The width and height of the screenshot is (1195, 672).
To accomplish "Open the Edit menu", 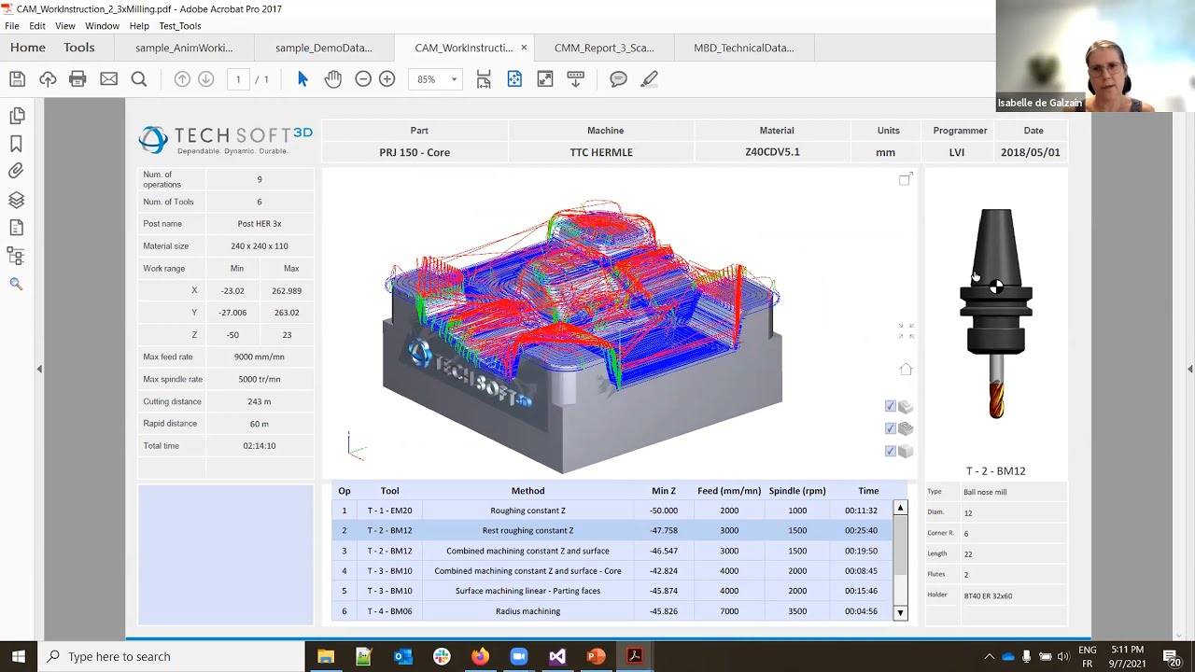I will (x=37, y=26).
